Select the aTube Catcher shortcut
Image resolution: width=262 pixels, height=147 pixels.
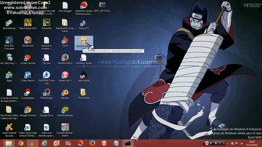(x=28, y=59)
